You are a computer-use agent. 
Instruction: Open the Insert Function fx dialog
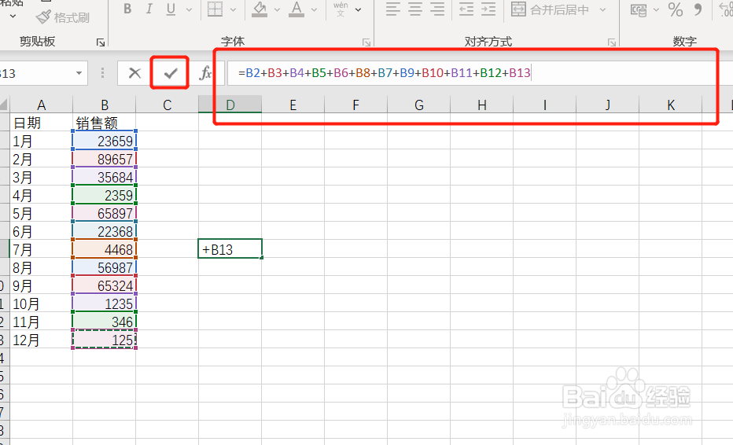tap(205, 73)
